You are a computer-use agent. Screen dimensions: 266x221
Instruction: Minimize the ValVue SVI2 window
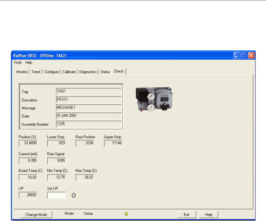[237, 56]
